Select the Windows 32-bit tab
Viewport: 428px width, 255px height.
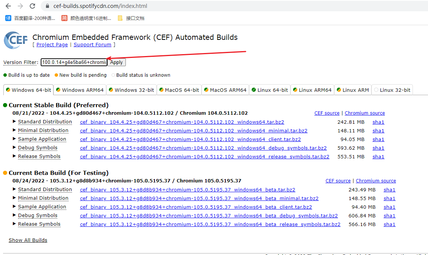click(x=131, y=90)
